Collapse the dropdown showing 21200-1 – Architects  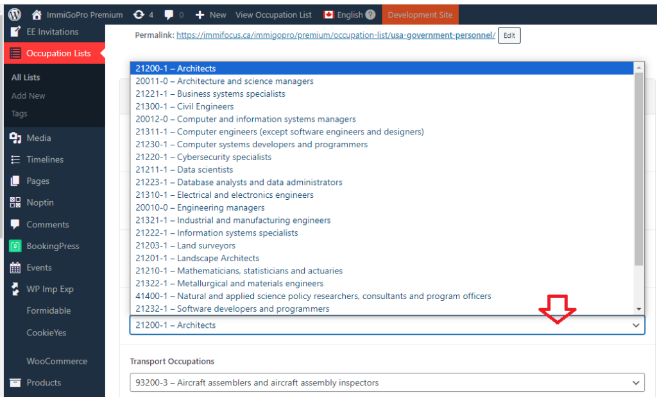[x=386, y=325]
